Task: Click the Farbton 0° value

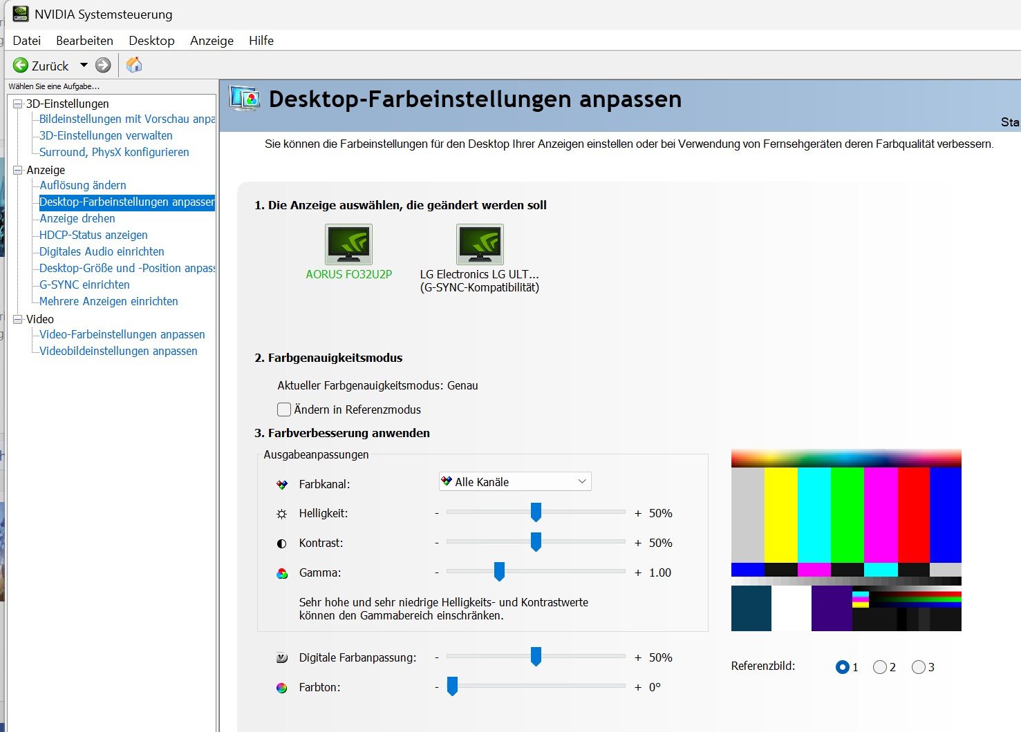Action: point(655,687)
